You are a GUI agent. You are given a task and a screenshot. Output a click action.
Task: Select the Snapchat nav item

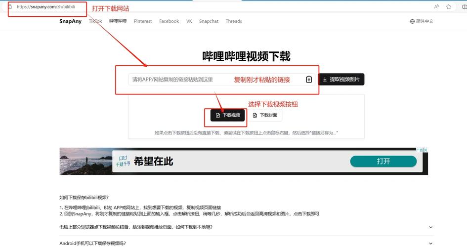click(x=209, y=21)
